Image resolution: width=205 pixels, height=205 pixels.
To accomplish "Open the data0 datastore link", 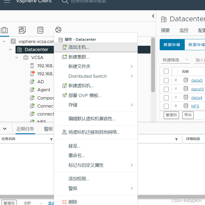I will pos(197,80).
